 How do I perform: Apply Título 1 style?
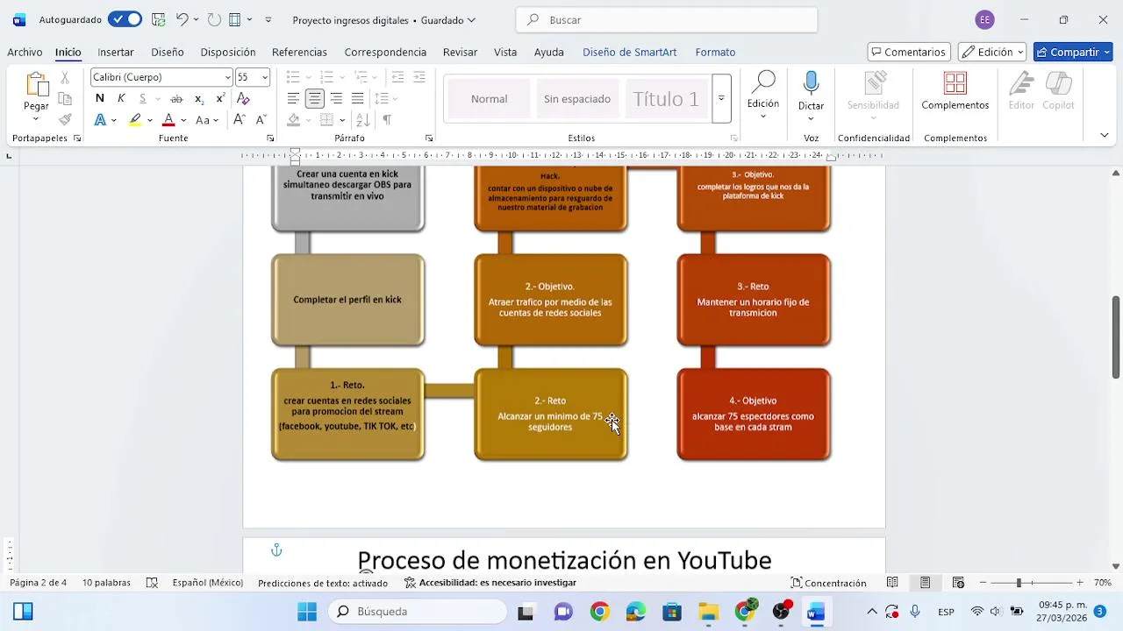click(x=666, y=99)
